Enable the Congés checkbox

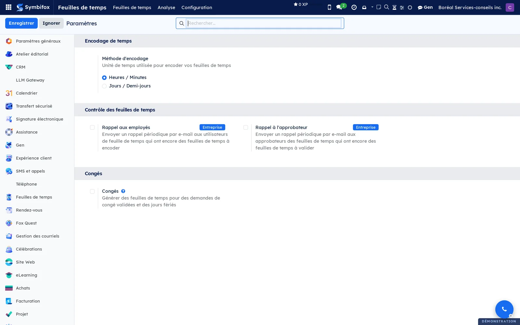tap(92, 191)
